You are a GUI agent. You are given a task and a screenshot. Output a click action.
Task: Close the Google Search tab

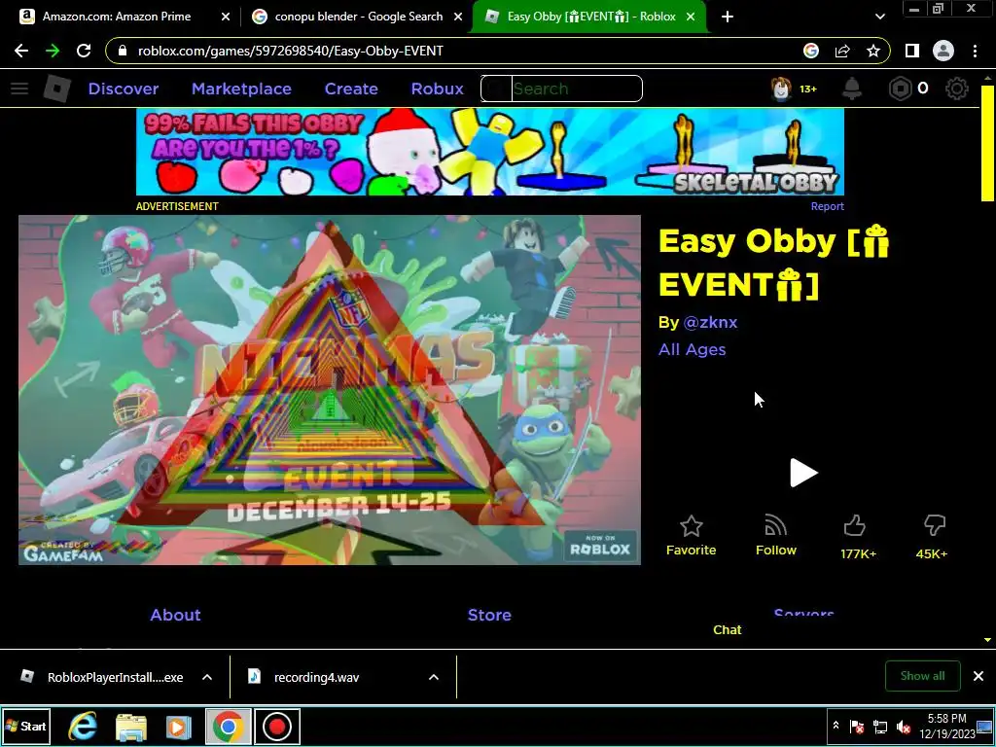click(x=458, y=18)
